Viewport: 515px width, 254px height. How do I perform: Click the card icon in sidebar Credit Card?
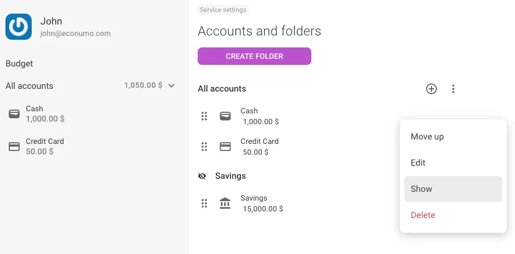[14, 147]
